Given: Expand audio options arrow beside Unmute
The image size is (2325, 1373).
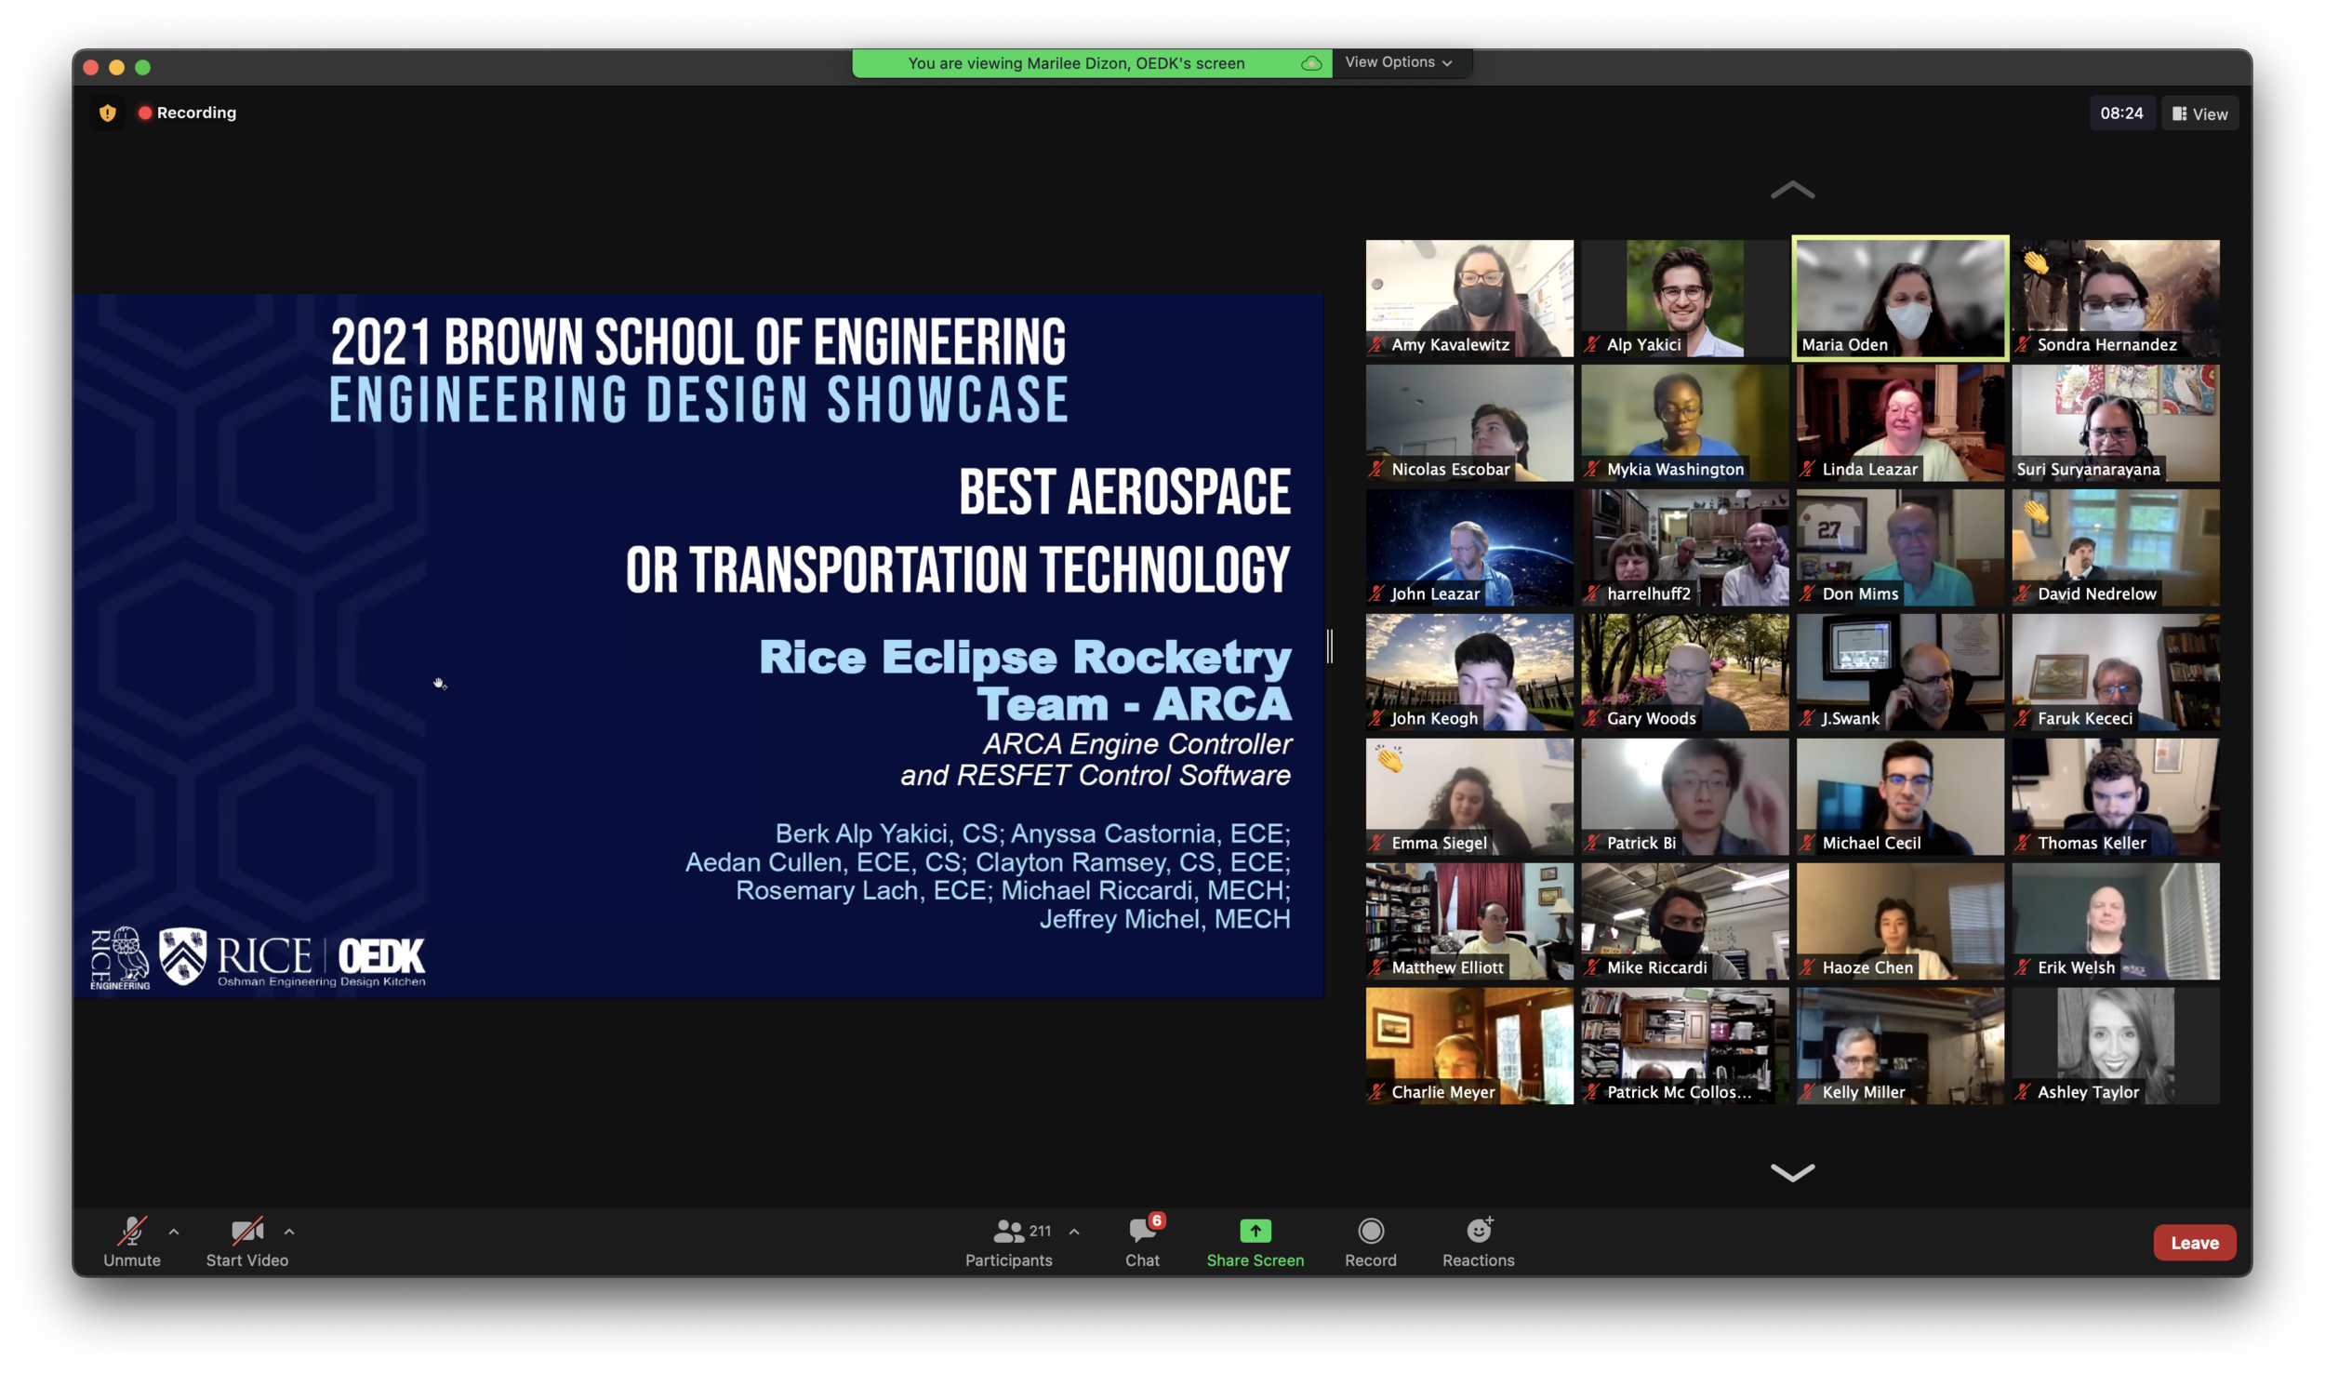Looking at the screenshot, I should point(174,1232).
